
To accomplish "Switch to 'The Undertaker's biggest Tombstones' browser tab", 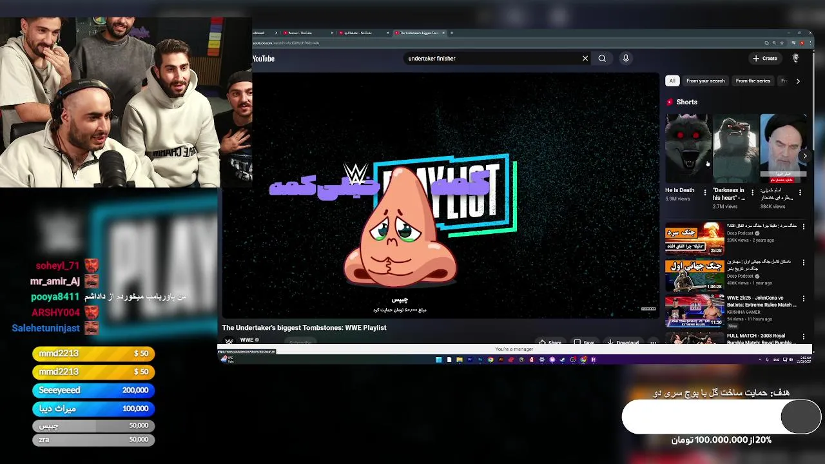I will click(x=418, y=33).
